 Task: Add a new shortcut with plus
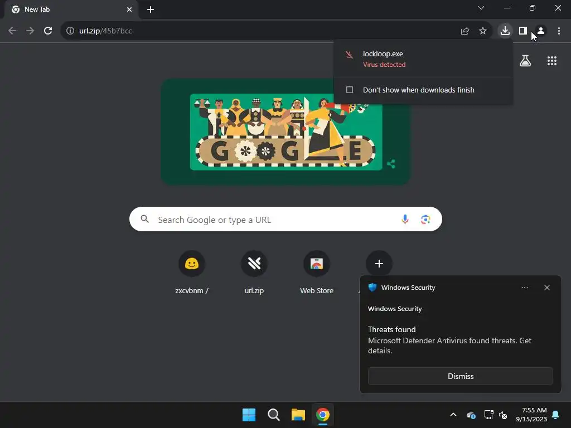click(379, 264)
